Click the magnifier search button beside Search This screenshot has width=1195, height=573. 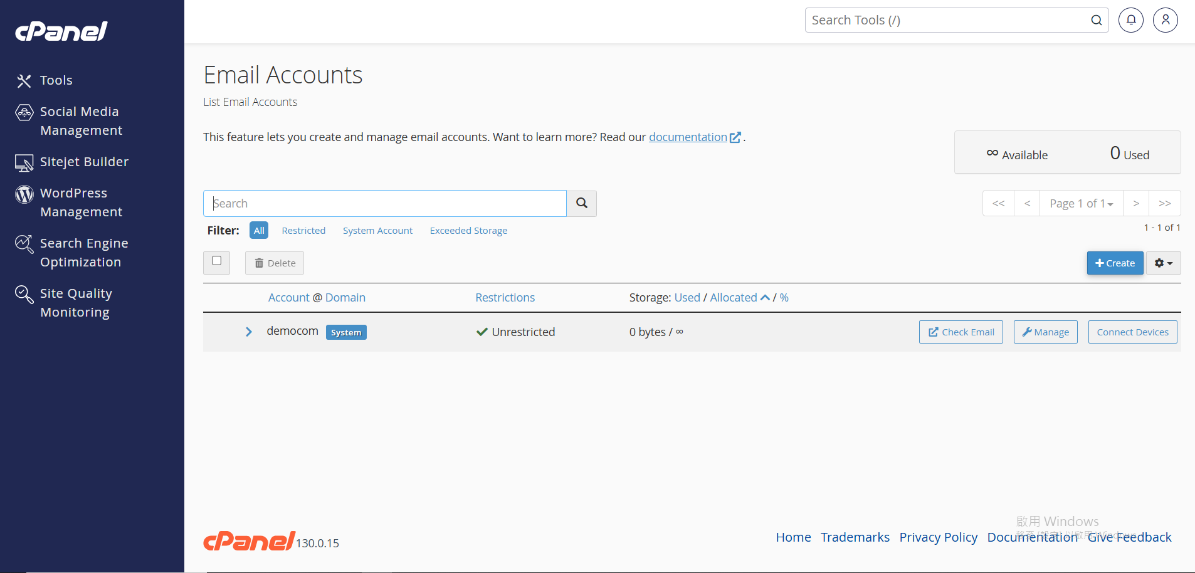click(x=581, y=203)
